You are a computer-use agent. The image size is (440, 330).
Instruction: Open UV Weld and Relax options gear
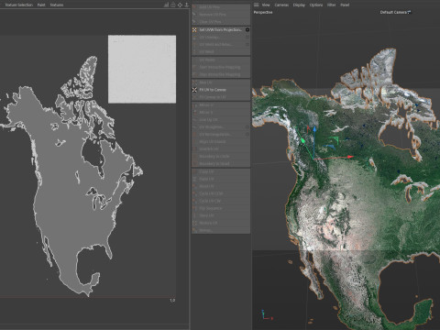tap(247, 44)
